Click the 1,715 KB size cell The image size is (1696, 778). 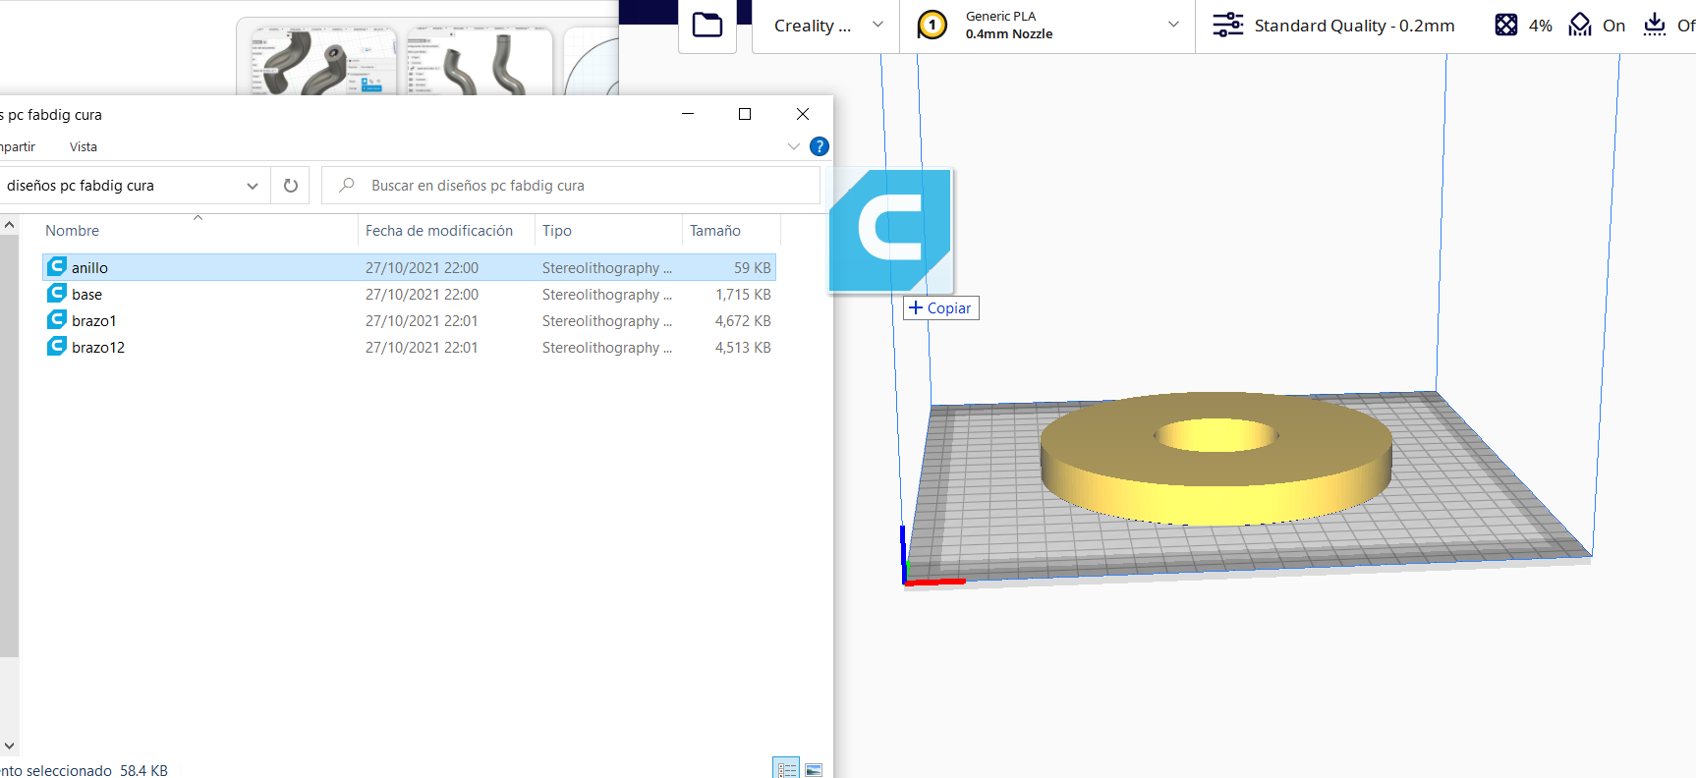[x=743, y=294]
